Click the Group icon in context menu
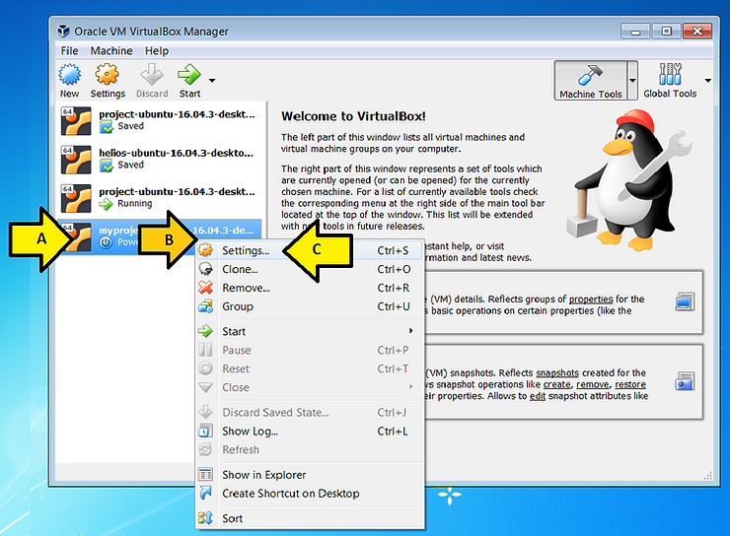This screenshot has width=730, height=536. tap(206, 306)
